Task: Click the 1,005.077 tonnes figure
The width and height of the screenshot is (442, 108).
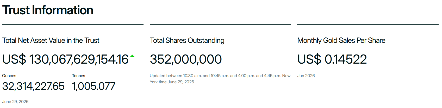Action: [x=94, y=86]
